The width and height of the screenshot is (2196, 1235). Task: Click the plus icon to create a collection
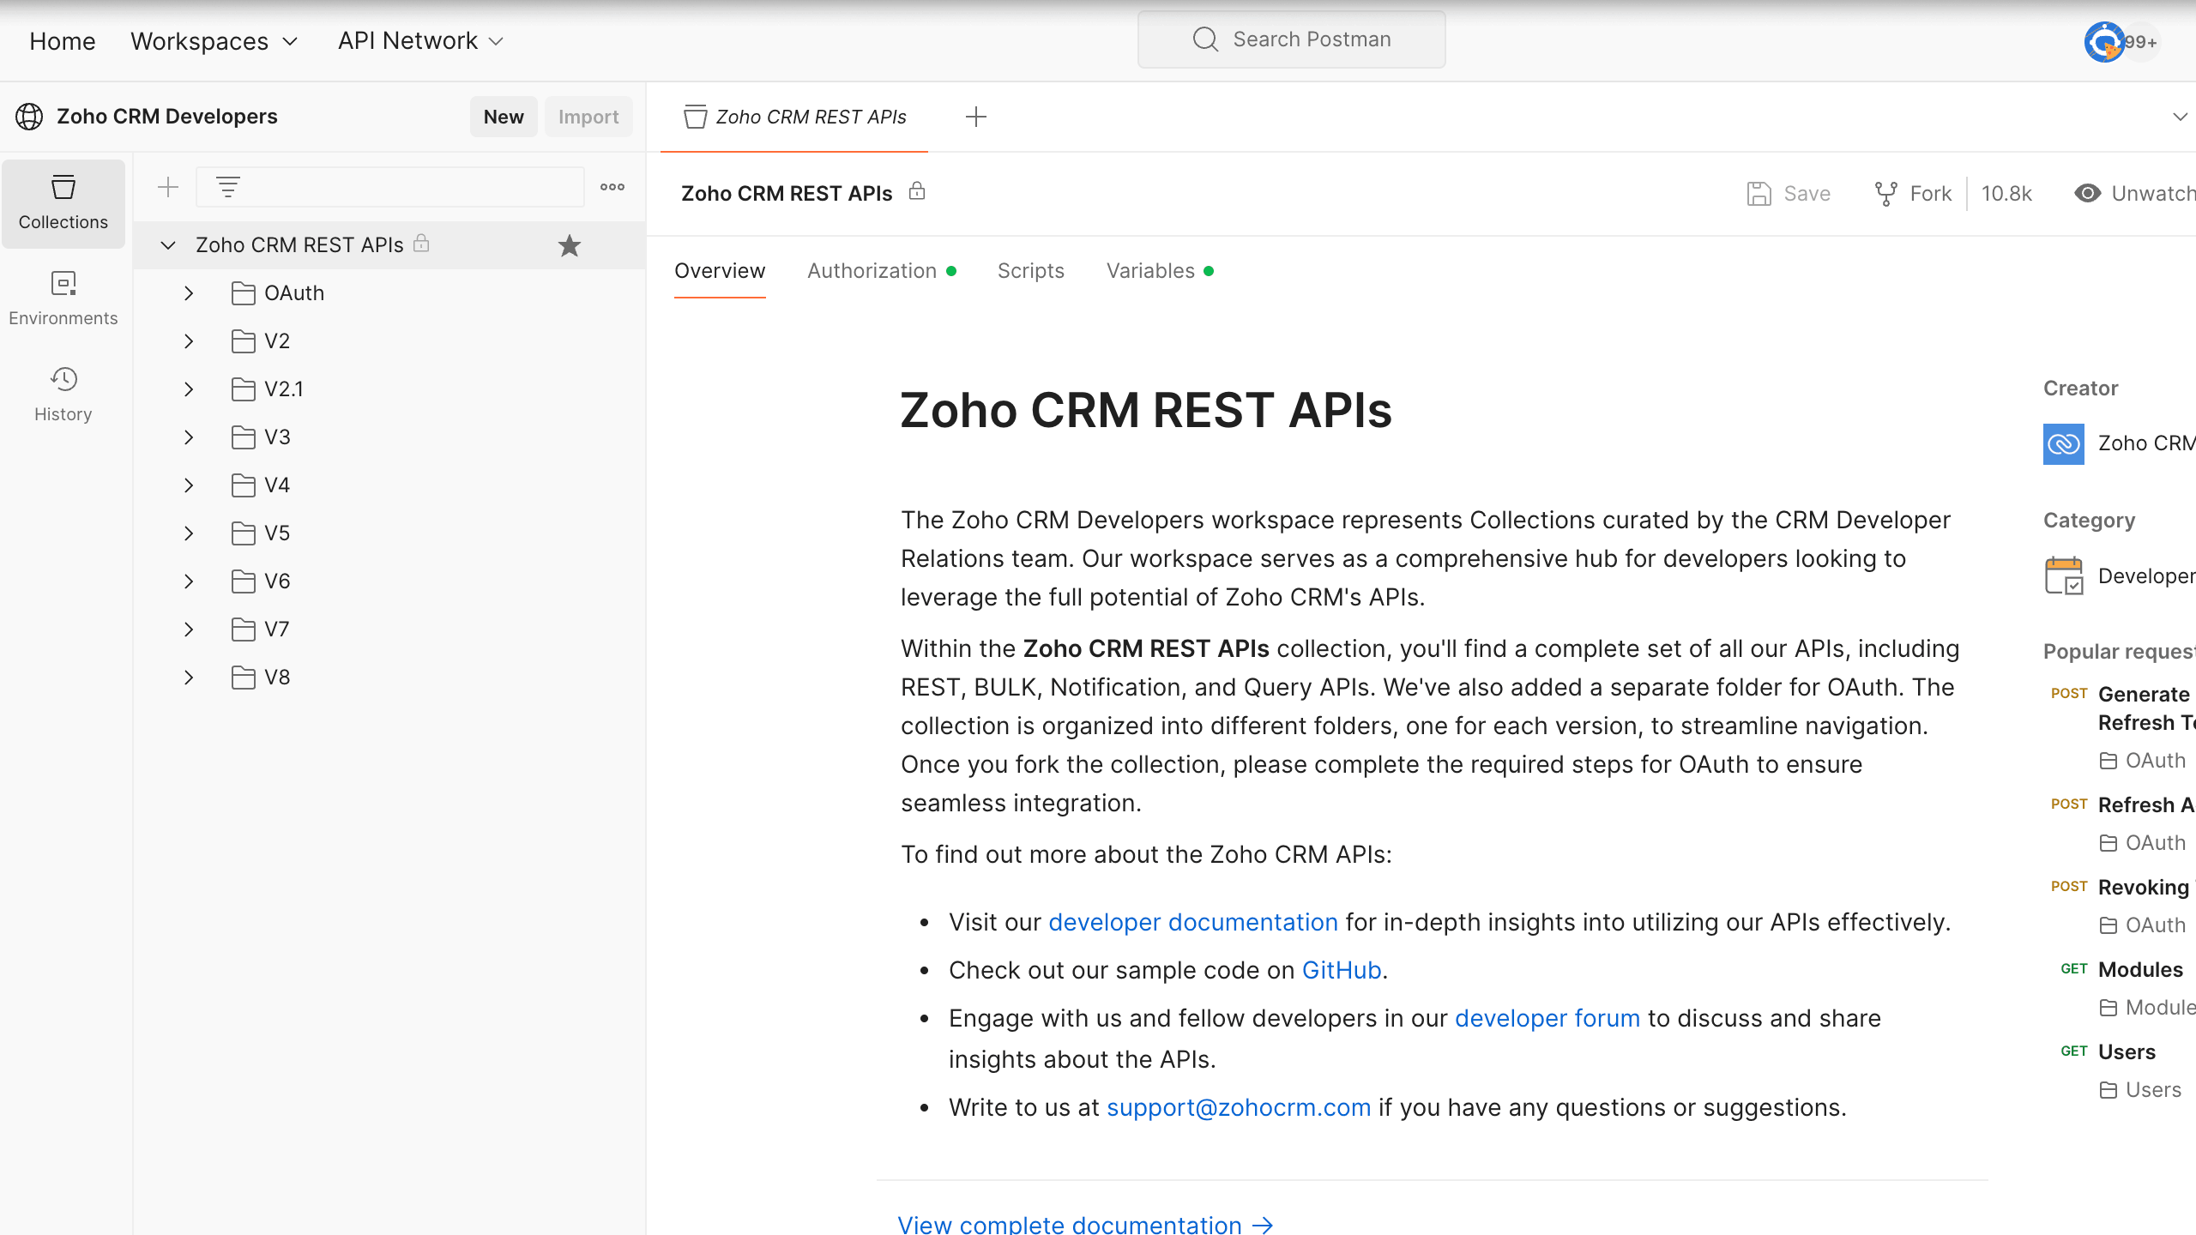168,187
